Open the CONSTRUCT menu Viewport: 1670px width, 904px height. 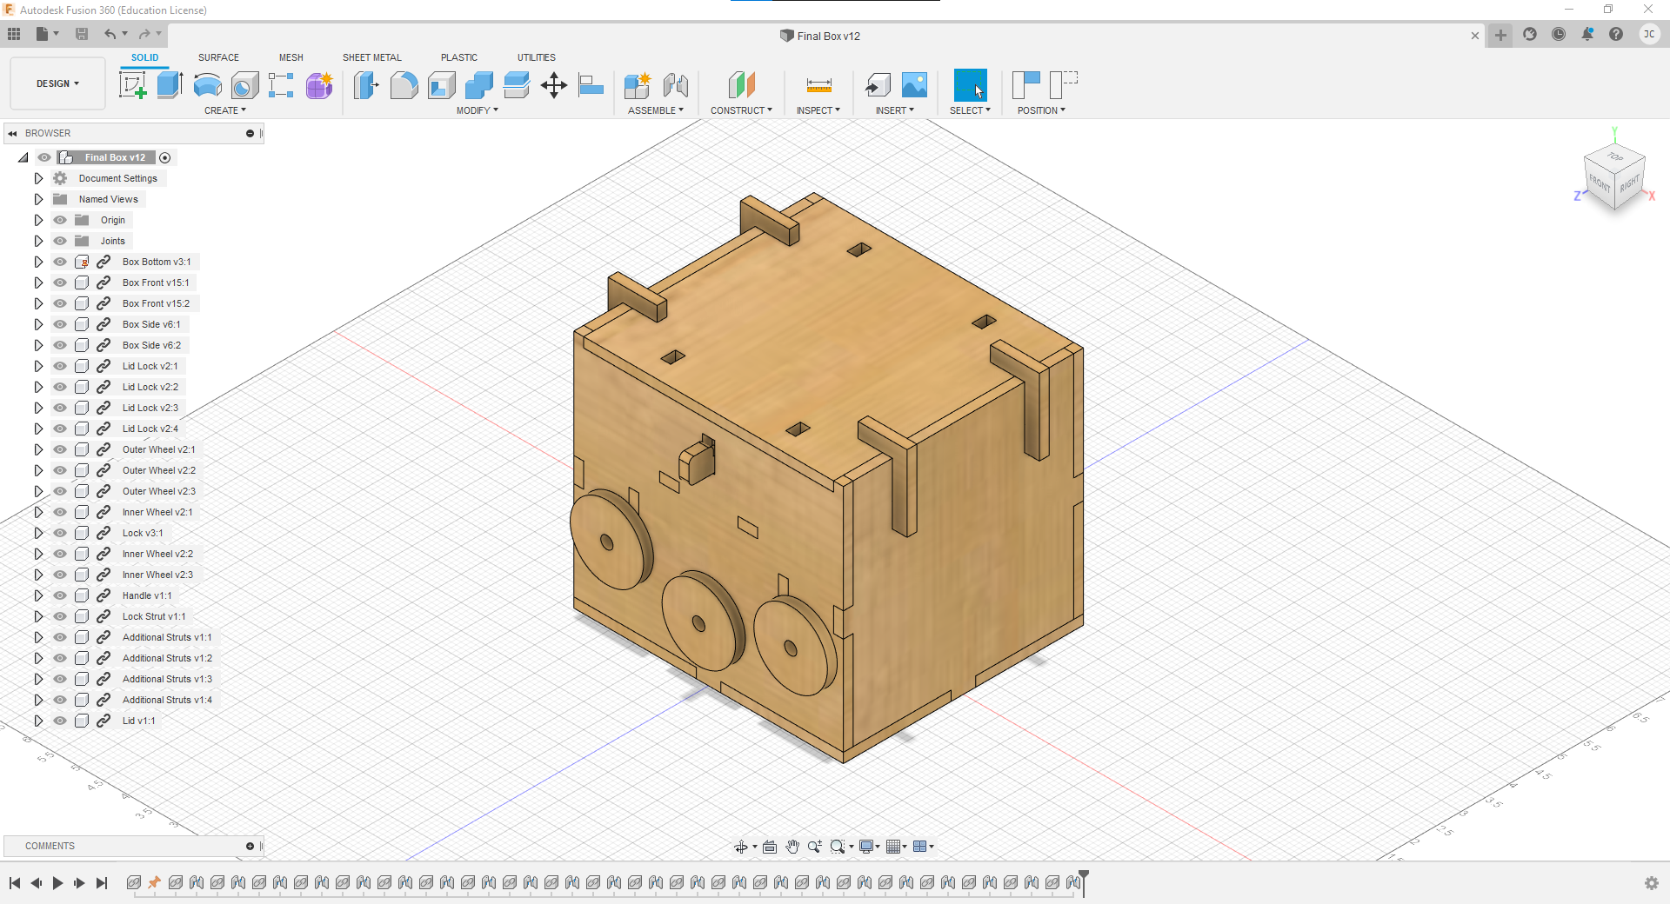pyautogui.click(x=741, y=110)
